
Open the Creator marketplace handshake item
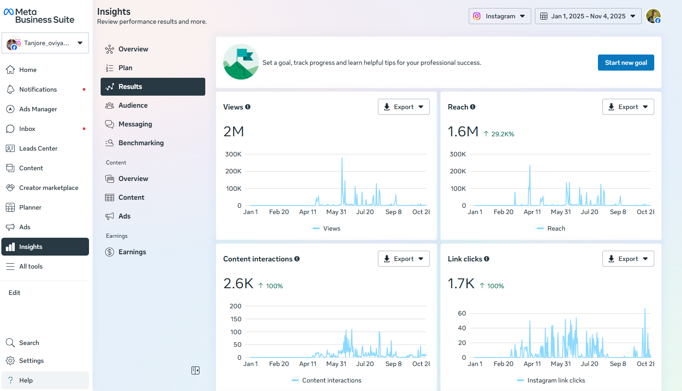[48, 188]
